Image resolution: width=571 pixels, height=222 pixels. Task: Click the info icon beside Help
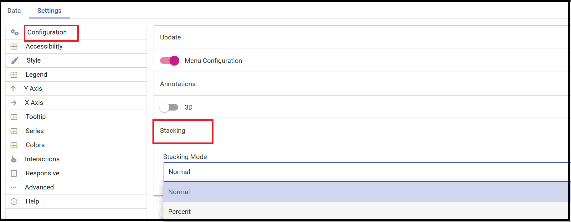tap(14, 201)
